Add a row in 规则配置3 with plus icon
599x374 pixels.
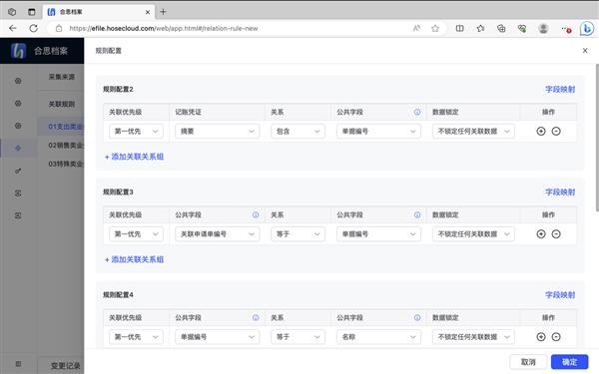coord(541,234)
